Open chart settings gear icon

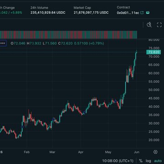[x=155, y=152]
